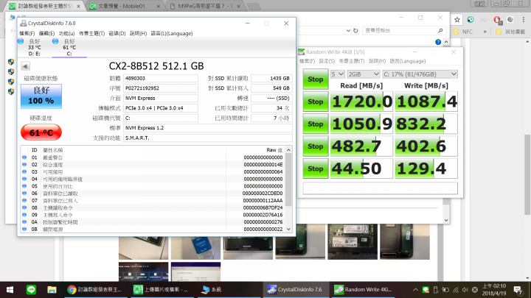This screenshot has height=298, width=531.
Task: Switch to the Random Write 4Ki taskbar button
Action: tap(362, 290)
